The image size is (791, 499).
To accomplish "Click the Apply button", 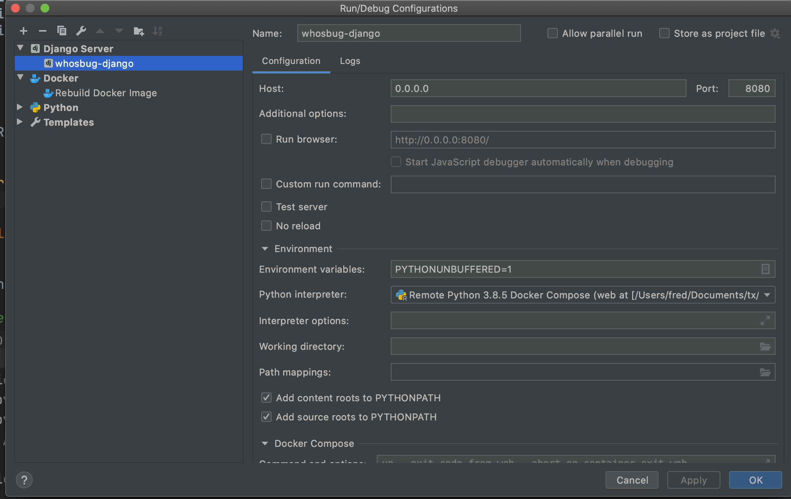I will tap(694, 480).
